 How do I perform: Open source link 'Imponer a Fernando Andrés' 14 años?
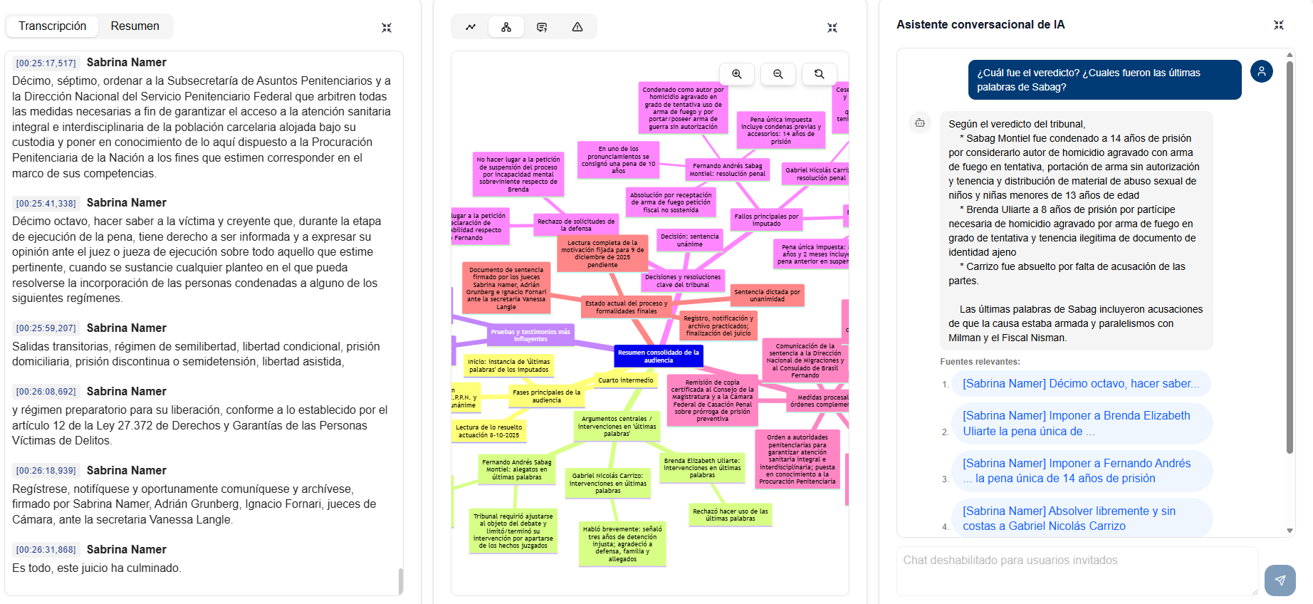click(1082, 471)
